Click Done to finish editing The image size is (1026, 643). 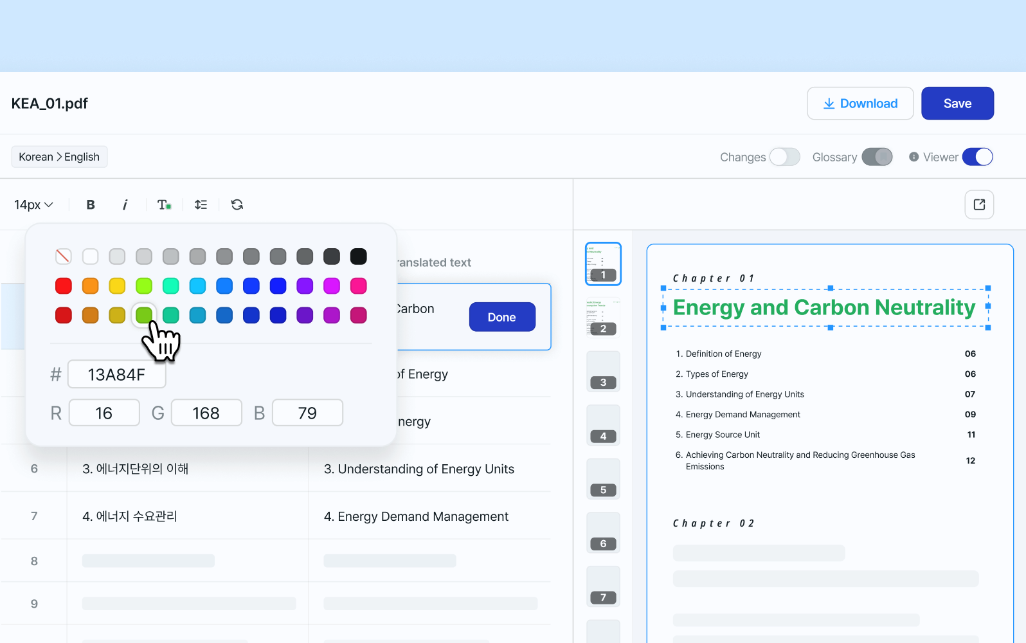tap(502, 317)
